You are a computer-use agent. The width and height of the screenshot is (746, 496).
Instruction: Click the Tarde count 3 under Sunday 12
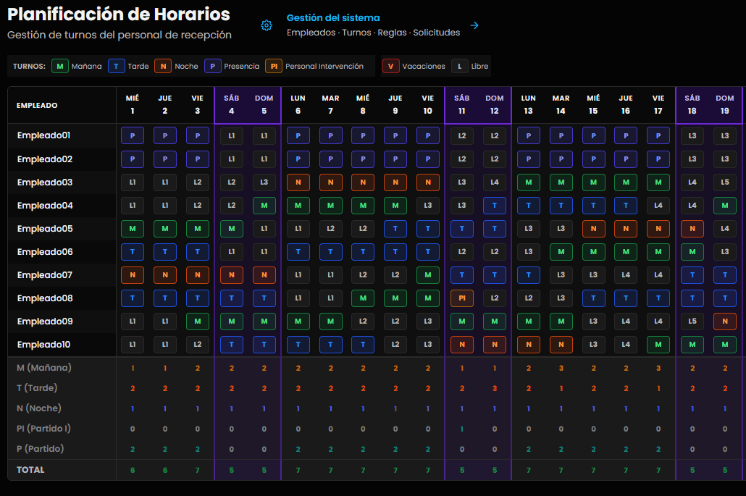[x=495, y=389]
